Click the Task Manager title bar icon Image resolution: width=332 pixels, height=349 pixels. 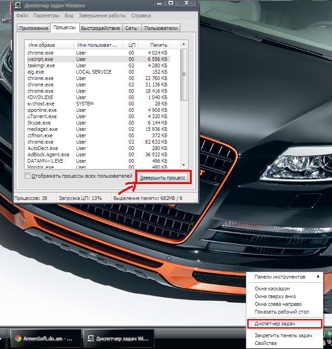18,5
